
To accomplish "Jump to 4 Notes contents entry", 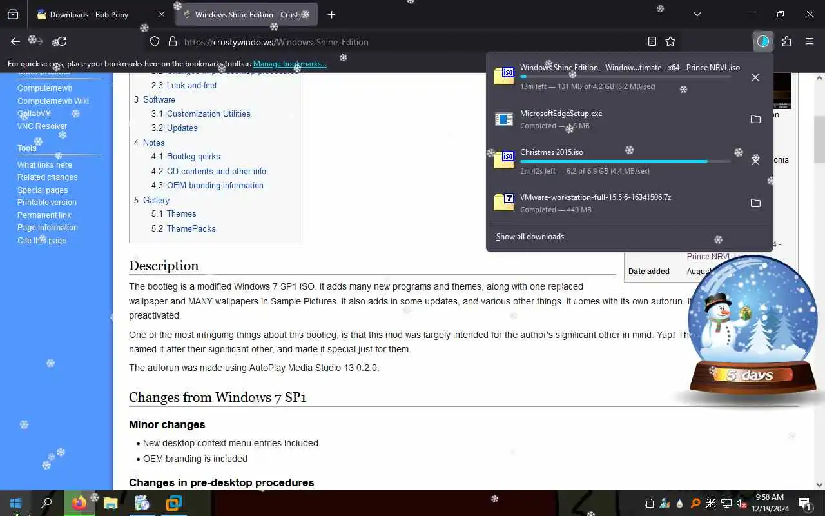I will tap(150, 143).
